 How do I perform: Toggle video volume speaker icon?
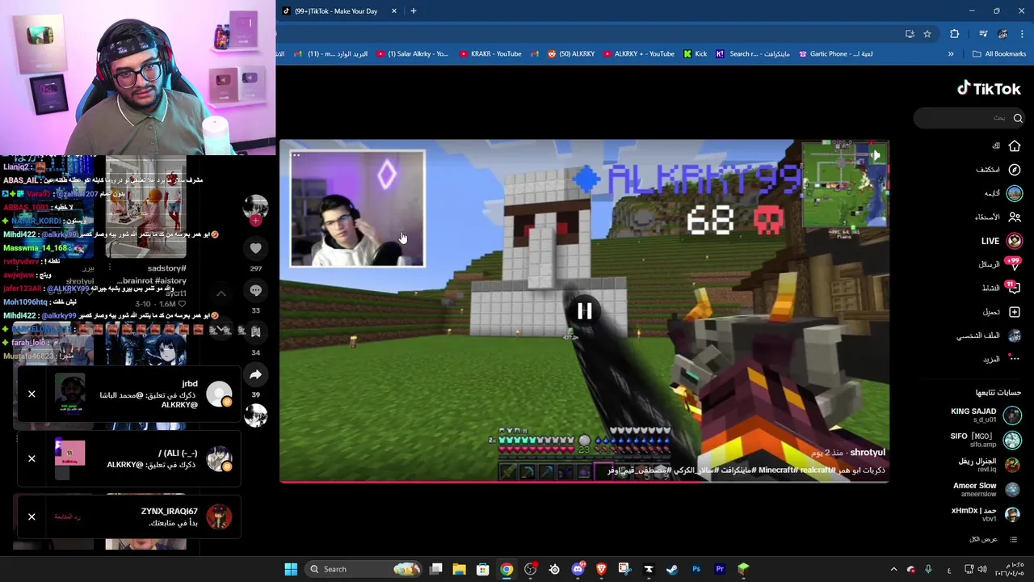click(x=875, y=154)
